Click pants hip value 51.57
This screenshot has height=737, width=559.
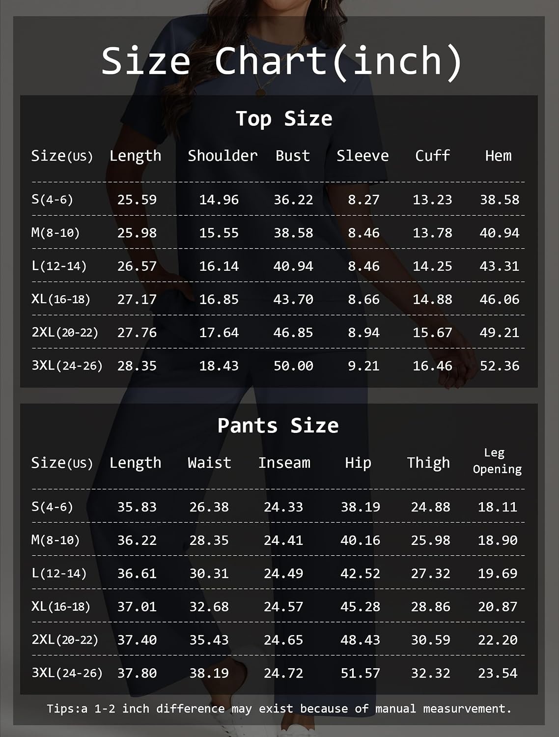coord(361,673)
